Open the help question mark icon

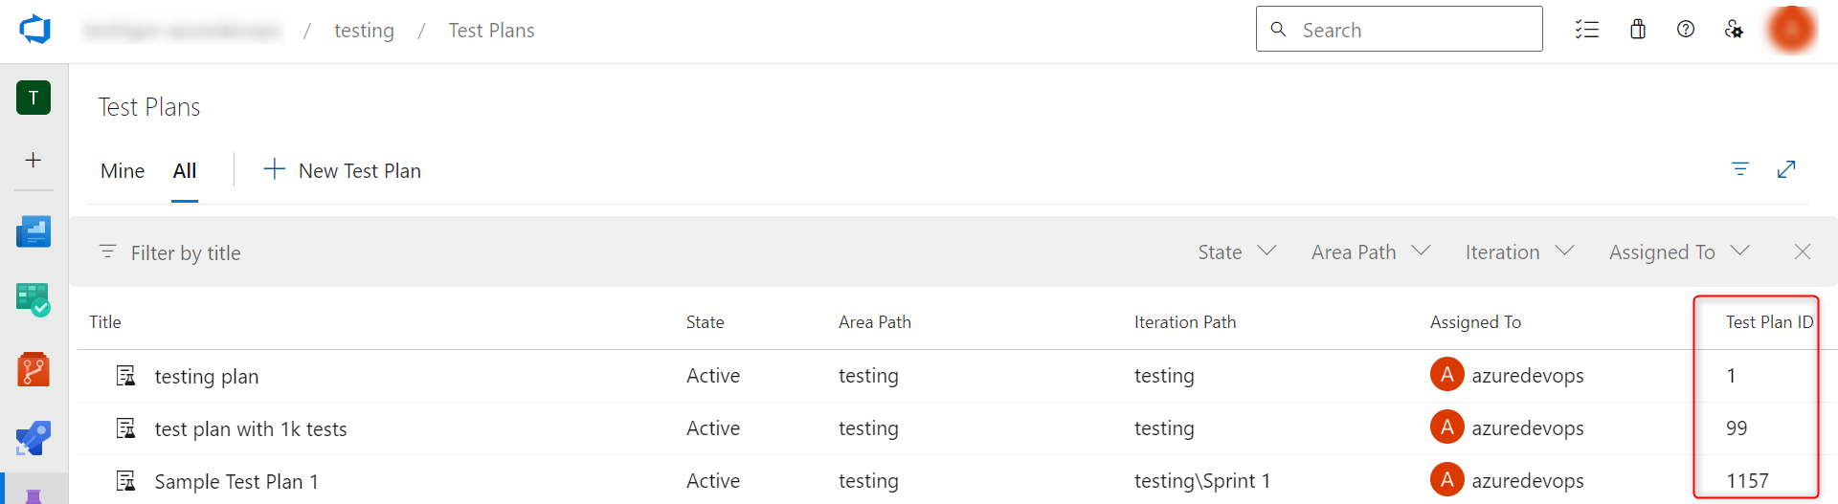(1686, 30)
